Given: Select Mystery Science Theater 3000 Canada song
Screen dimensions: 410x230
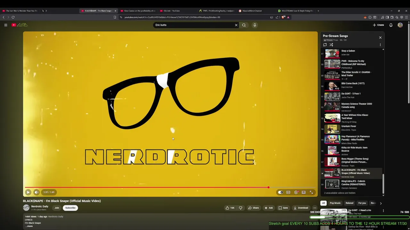Looking at the screenshot, I should point(351,107).
